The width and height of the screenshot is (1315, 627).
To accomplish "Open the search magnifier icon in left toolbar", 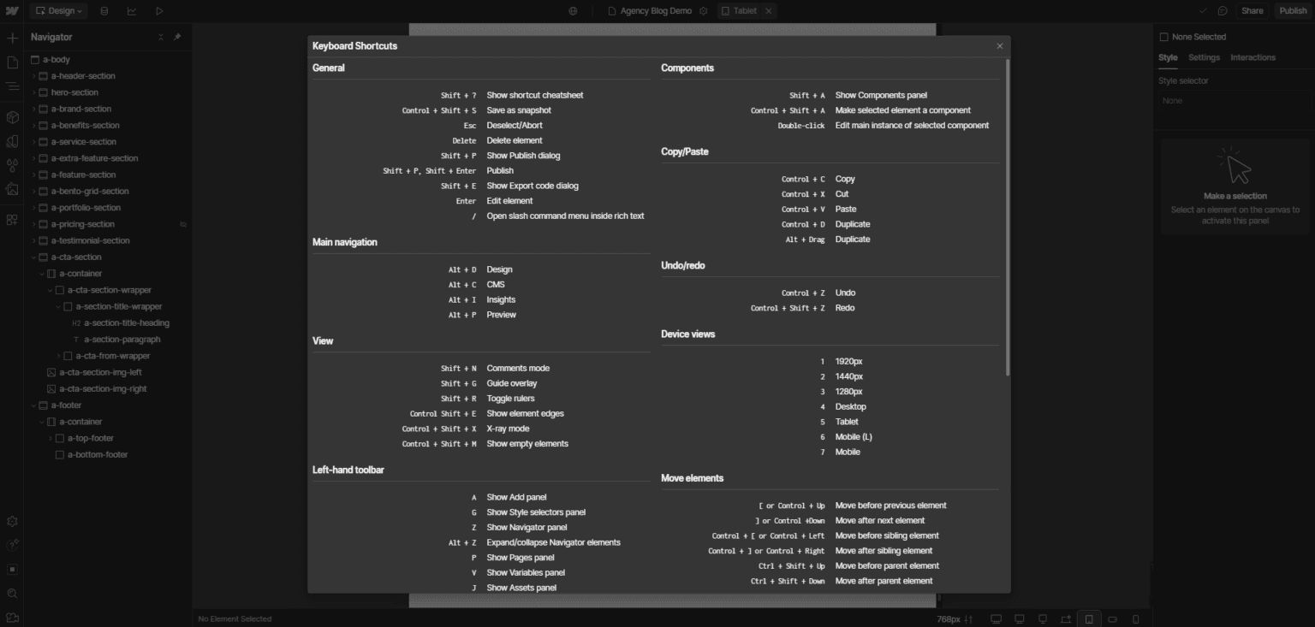I will point(12,593).
